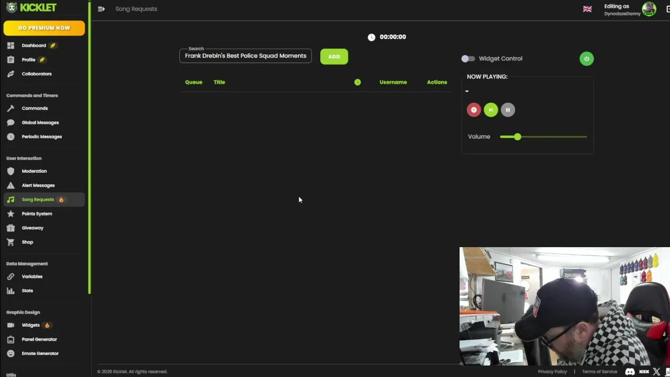The height and width of the screenshot is (377, 670).
Task: Click the 00:00:00 timer text
Action: pos(393,37)
